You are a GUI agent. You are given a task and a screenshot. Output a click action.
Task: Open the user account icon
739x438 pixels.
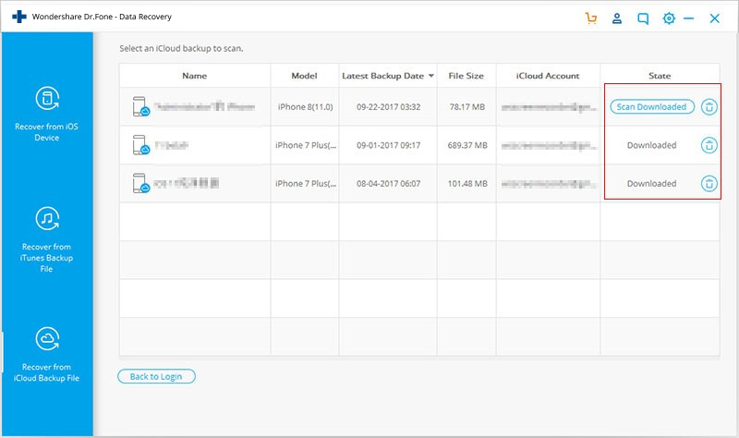coord(616,18)
